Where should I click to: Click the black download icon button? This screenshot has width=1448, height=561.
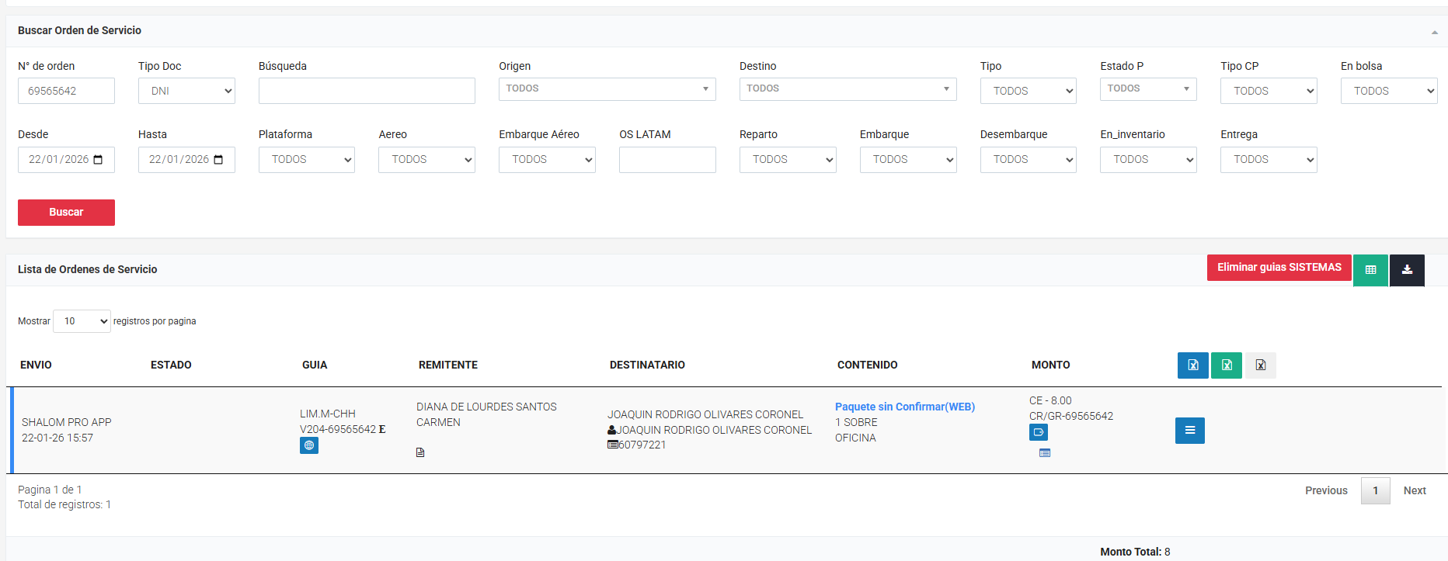1407,270
